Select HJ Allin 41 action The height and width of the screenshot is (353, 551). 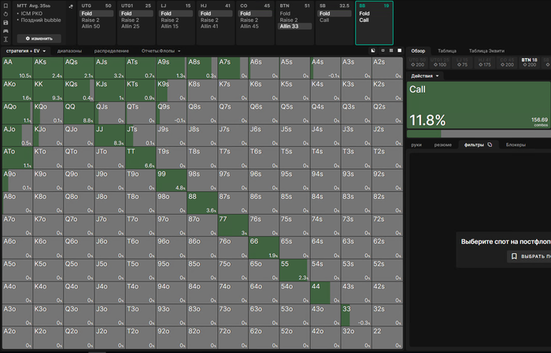click(x=216, y=26)
